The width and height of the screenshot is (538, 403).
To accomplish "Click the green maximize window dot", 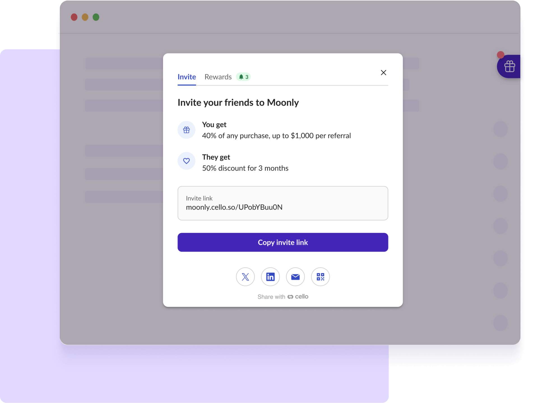I will pos(96,17).
